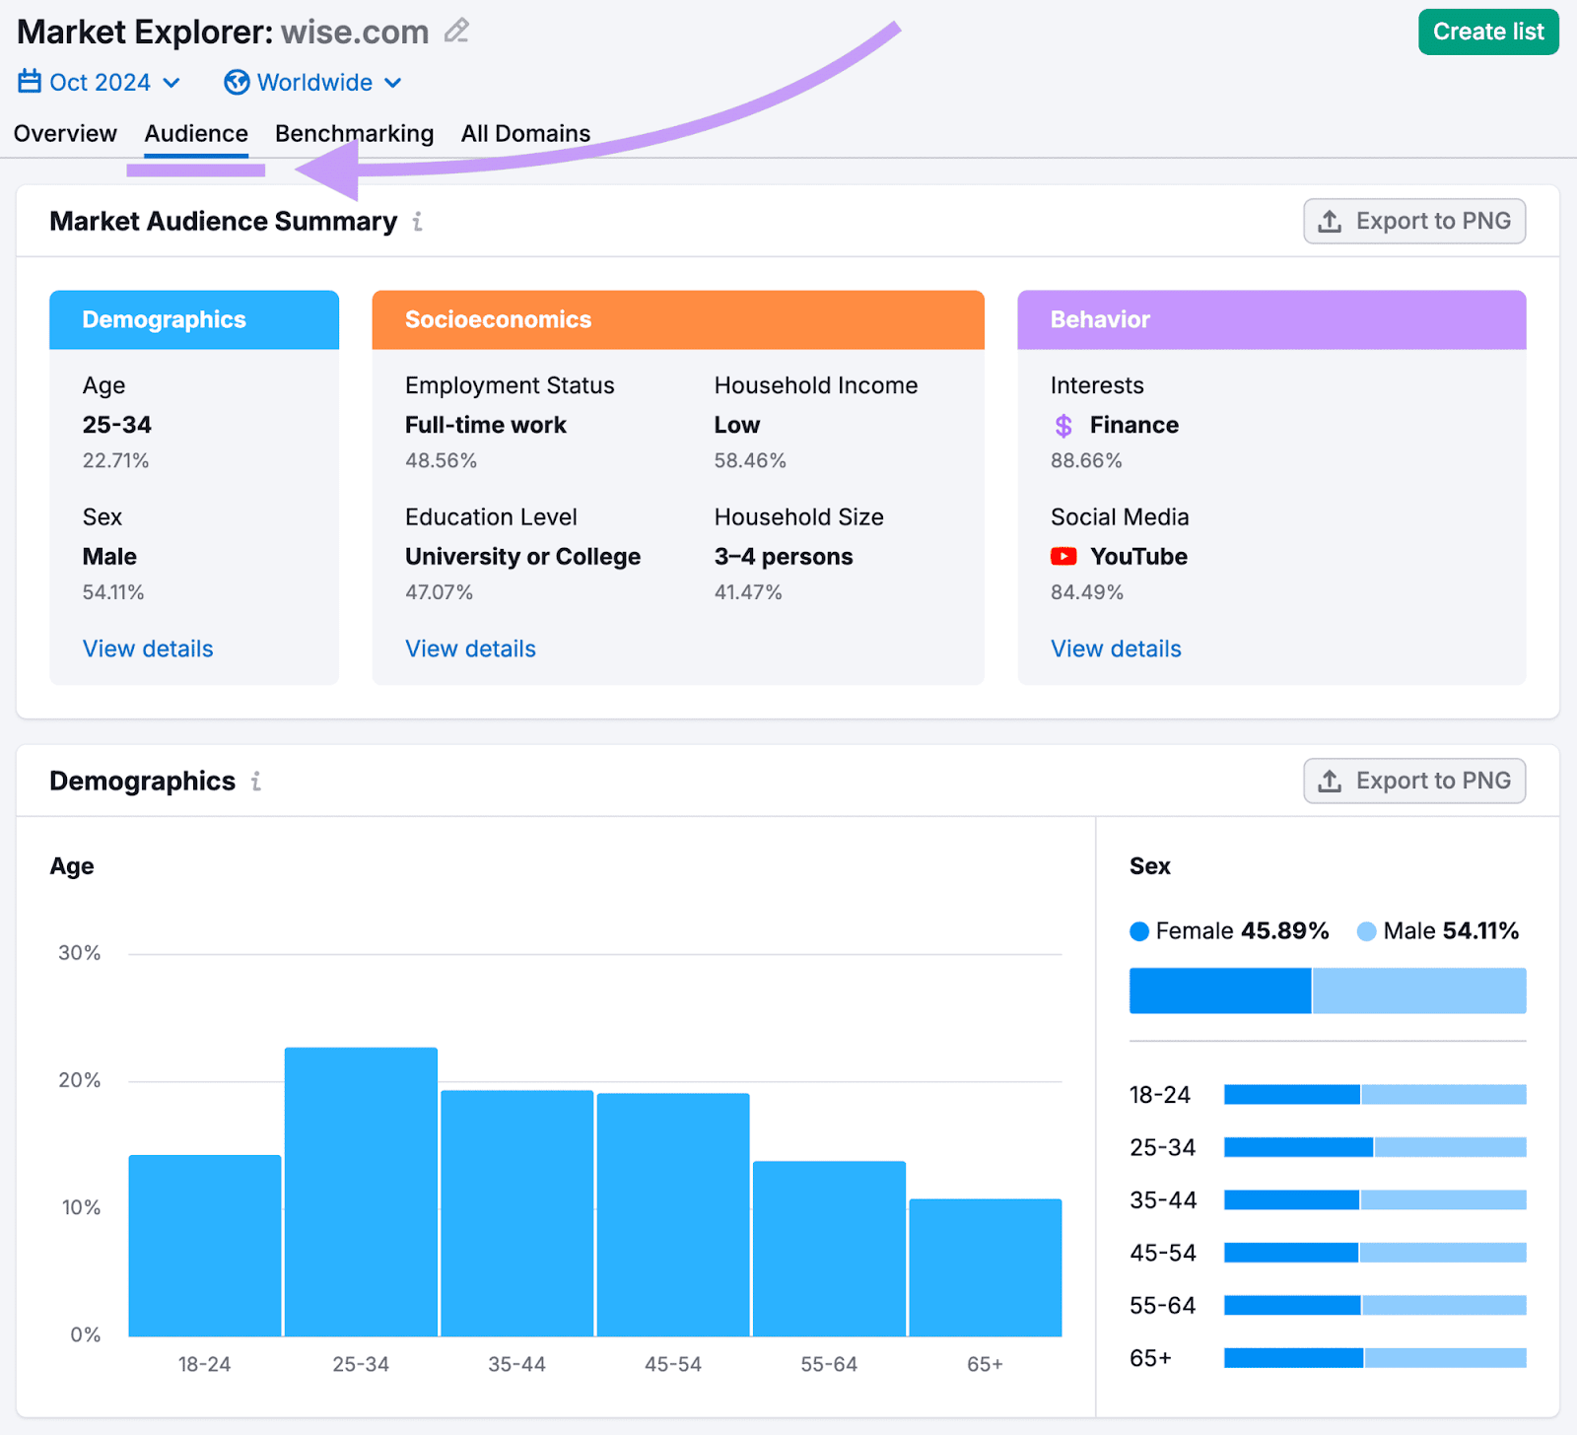The height and width of the screenshot is (1435, 1577).
Task: Open View details under Behavior card
Action: point(1115,649)
